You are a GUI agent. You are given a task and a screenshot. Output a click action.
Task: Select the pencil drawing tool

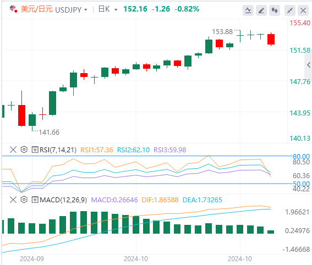pyautogui.click(x=261, y=10)
